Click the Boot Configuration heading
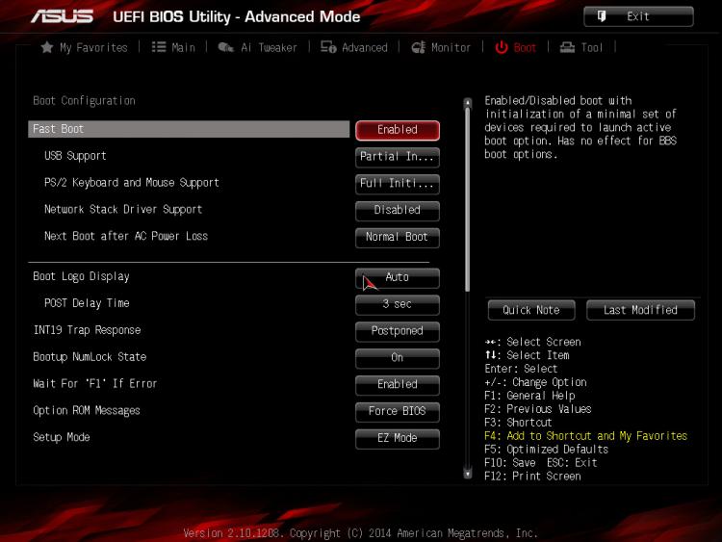Viewport: 722px width, 542px height. click(85, 101)
